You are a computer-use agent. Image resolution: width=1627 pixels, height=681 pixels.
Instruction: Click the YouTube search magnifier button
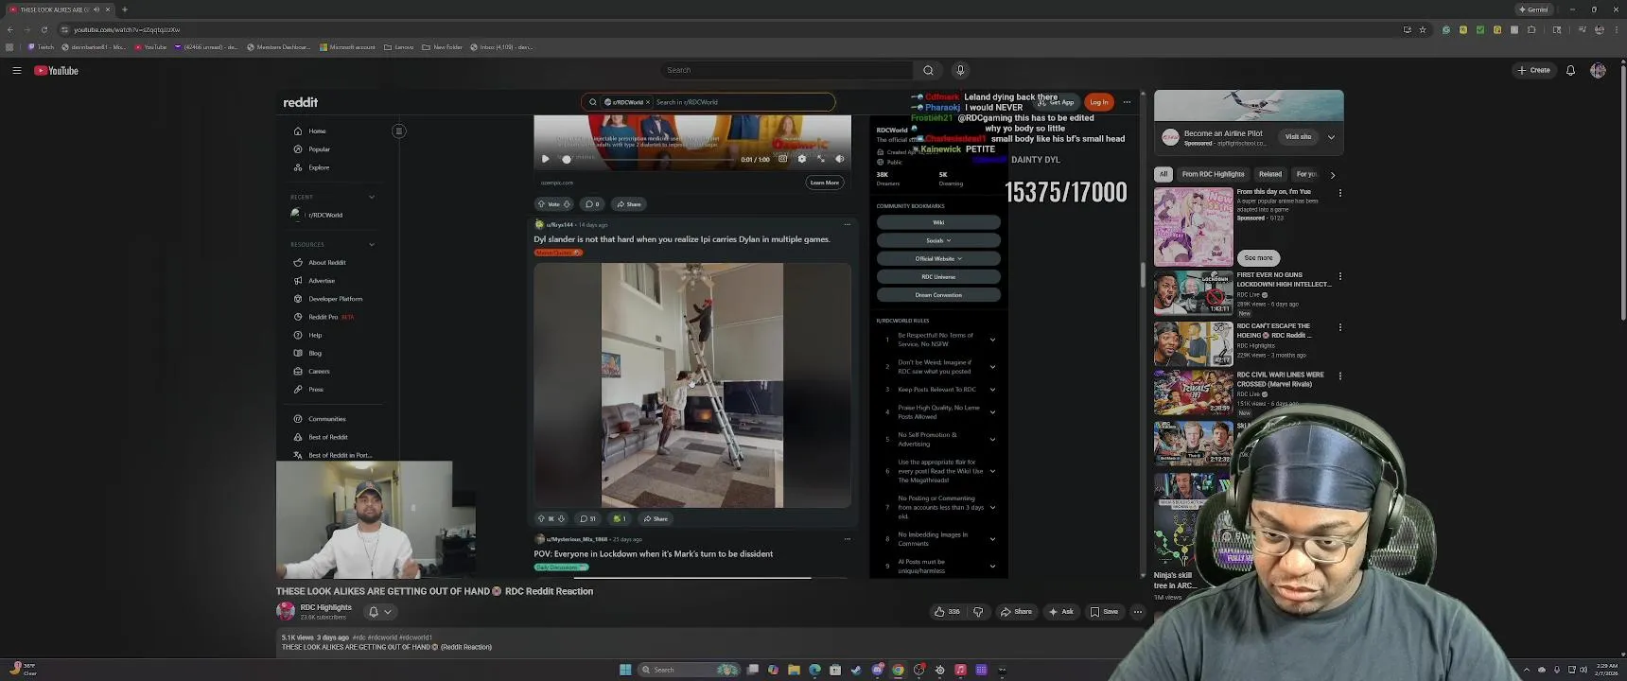click(928, 70)
